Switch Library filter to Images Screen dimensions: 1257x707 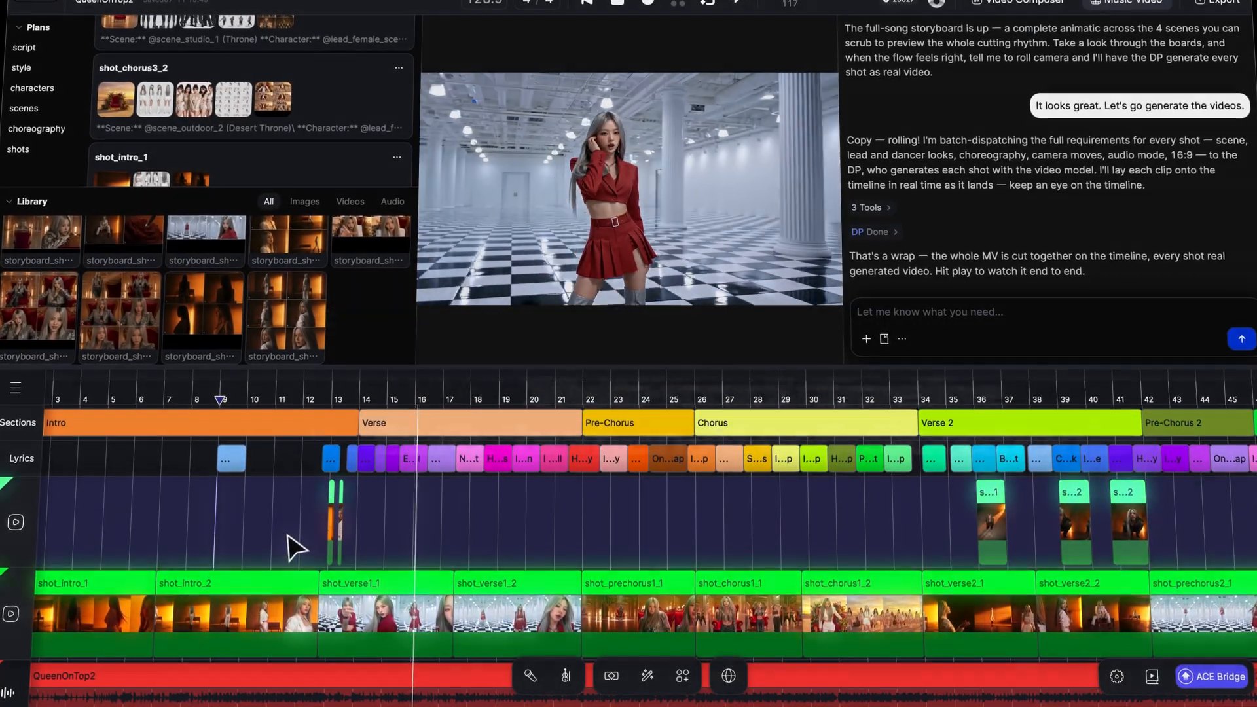click(x=305, y=202)
